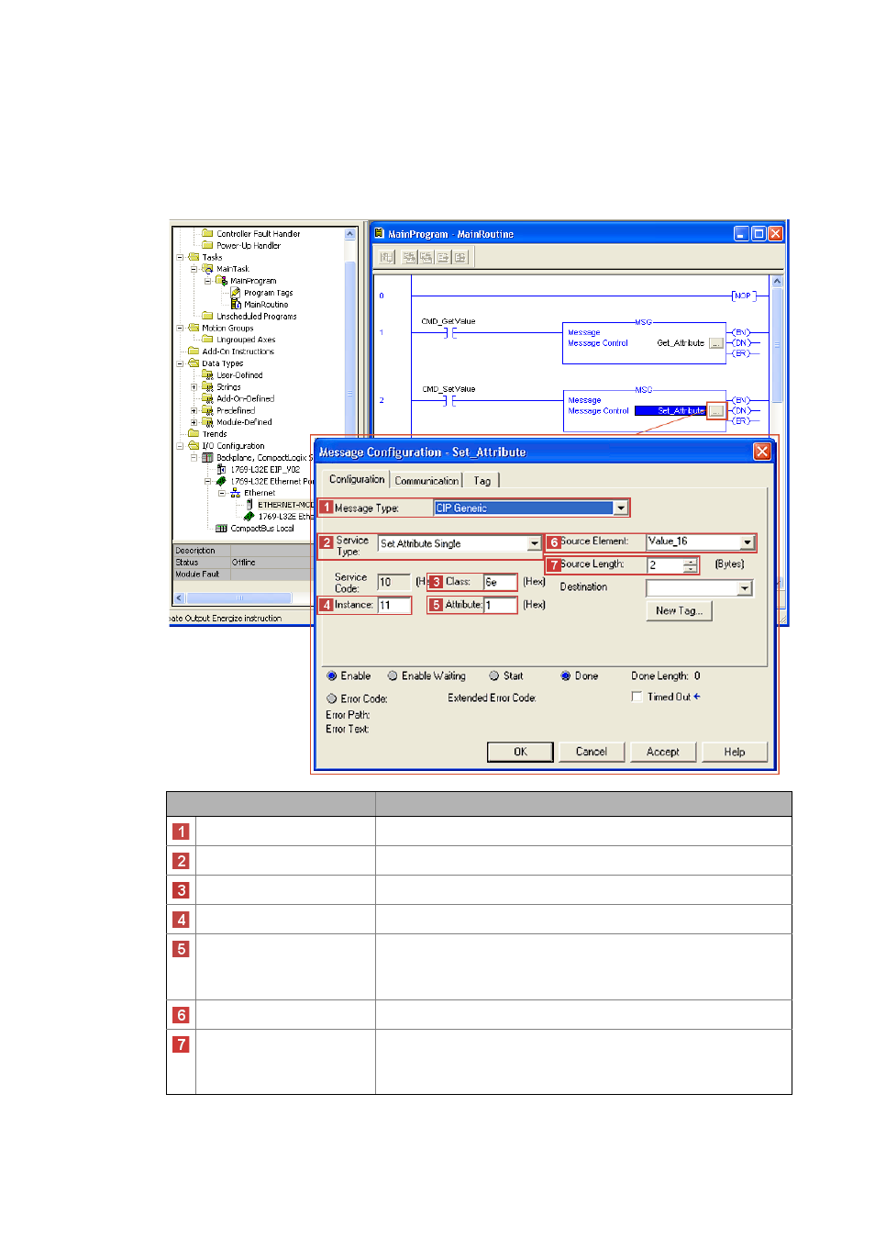Click the Add-On Instructions folder icon
Image resolution: width=875 pixels, height=1239 pixels.
[194, 351]
